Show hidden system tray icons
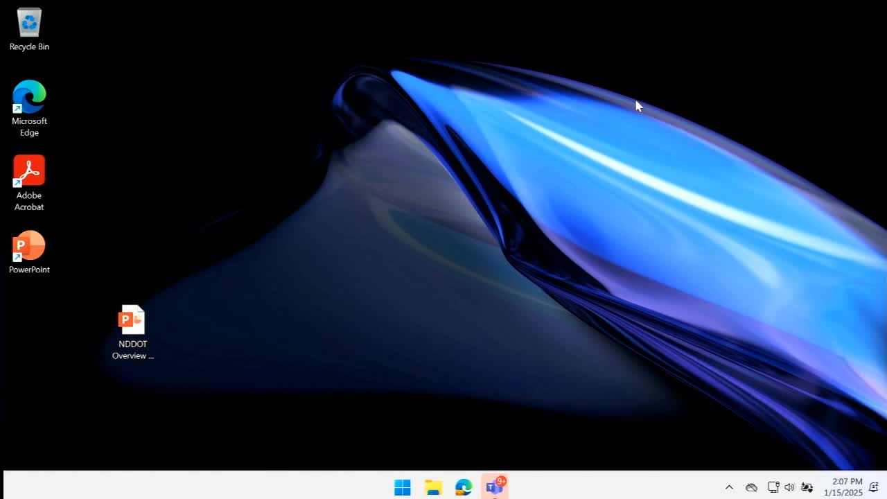The height and width of the screenshot is (499, 887). tap(729, 487)
